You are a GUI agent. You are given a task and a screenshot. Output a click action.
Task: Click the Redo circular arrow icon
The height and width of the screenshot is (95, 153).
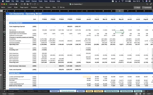point(35,4)
